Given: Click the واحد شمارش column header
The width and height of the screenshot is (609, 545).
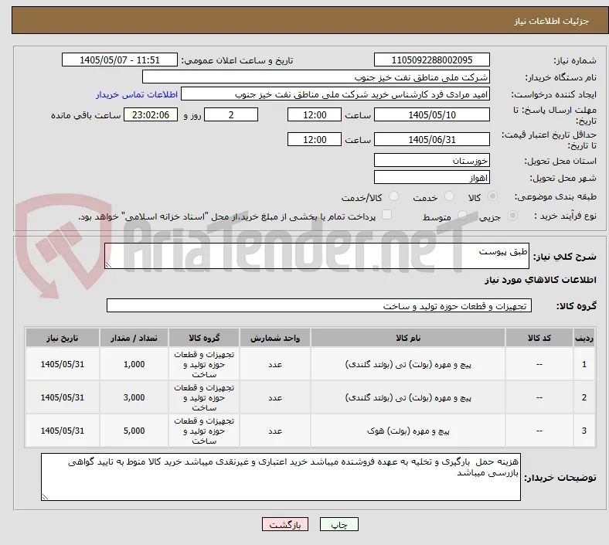Looking at the screenshot, I should pos(275,338).
